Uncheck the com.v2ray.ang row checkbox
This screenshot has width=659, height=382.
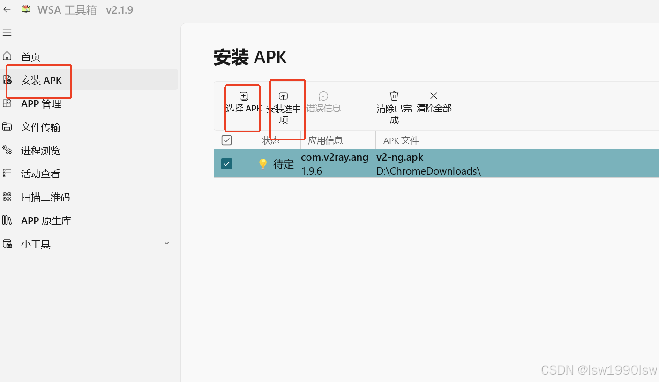click(226, 163)
